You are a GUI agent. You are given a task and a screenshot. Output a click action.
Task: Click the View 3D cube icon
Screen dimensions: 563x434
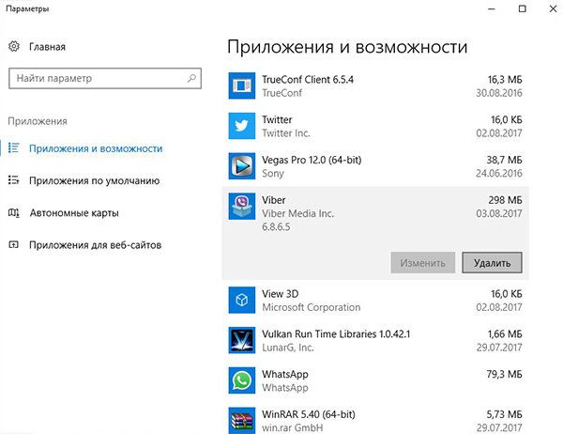pyautogui.click(x=242, y=300)
